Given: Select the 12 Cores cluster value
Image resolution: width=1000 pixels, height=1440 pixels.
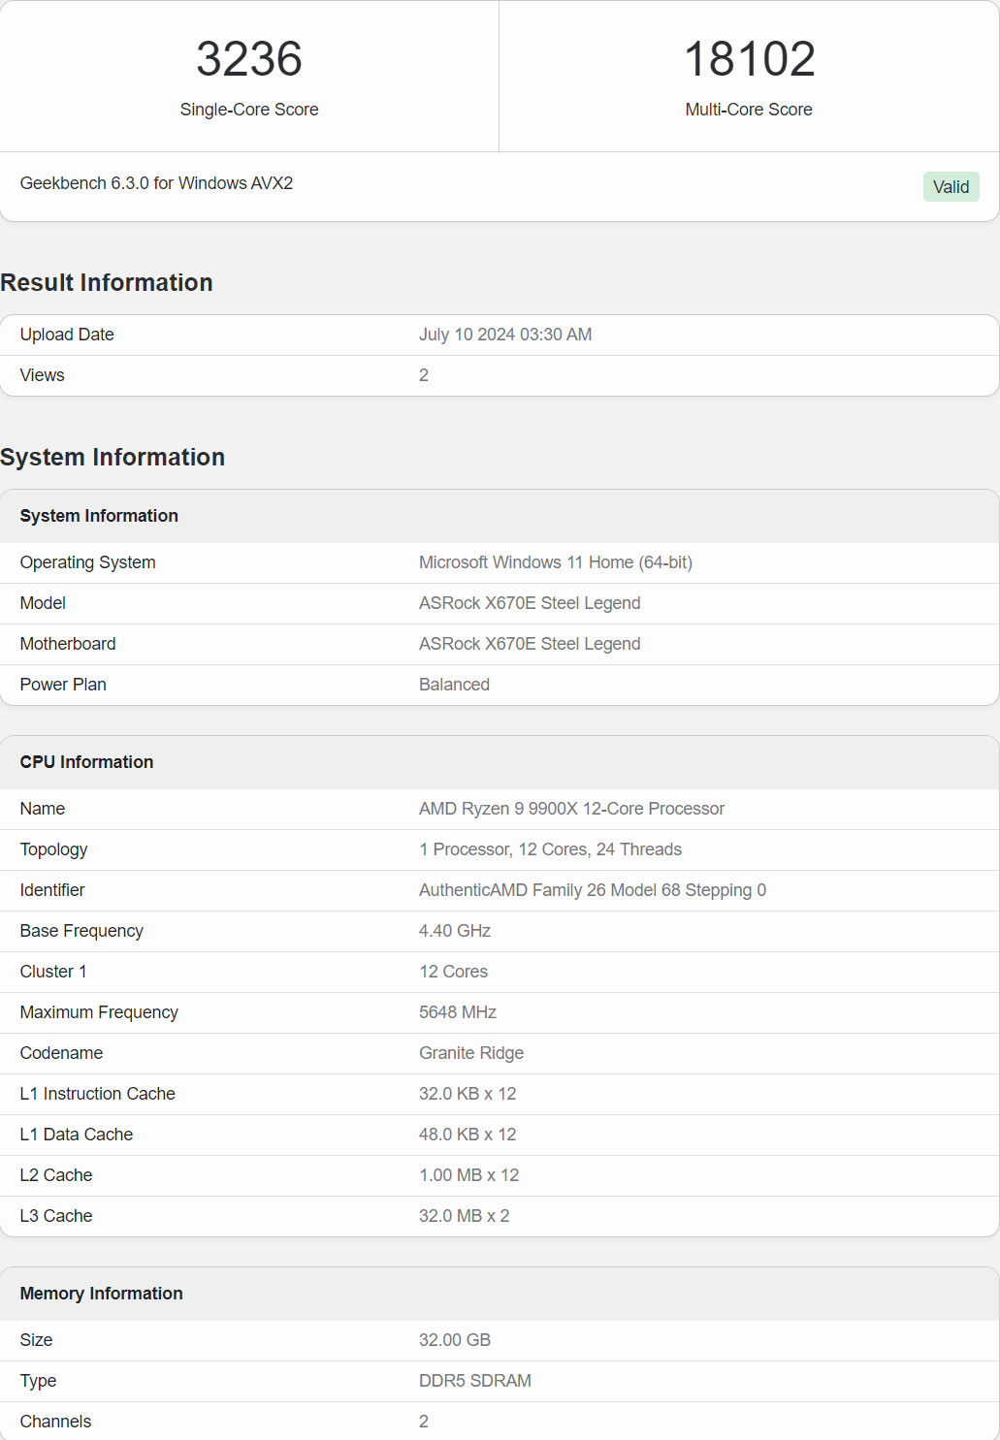Looking at the screenshot, I should (x=454, y=972).
